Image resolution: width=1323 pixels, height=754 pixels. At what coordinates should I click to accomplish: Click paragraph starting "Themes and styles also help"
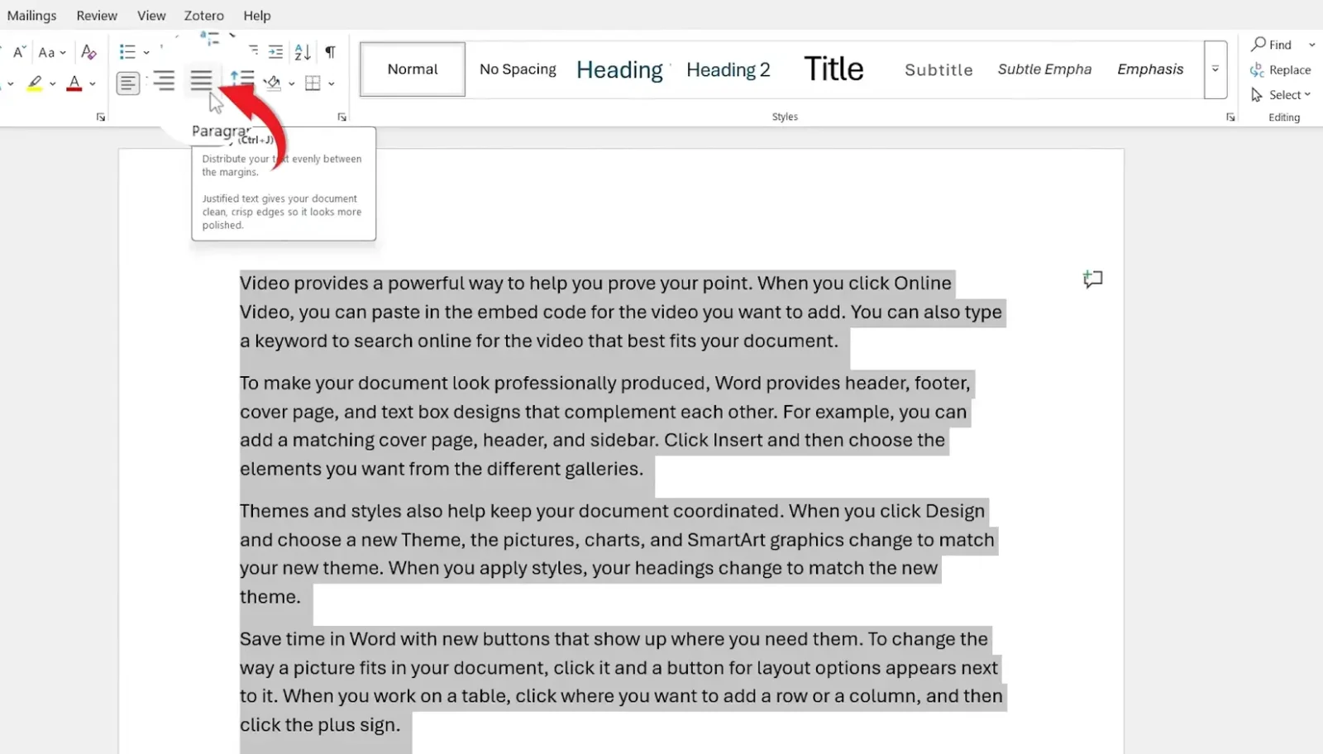coord(619,554)
